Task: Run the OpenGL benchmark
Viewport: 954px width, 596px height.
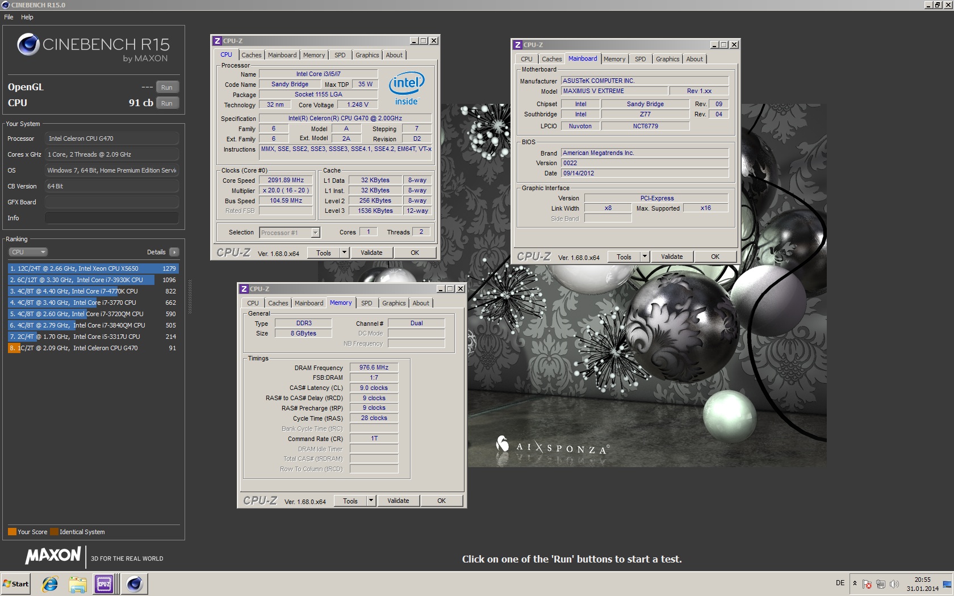Action: pyautogui.click(x=167, y=87)
